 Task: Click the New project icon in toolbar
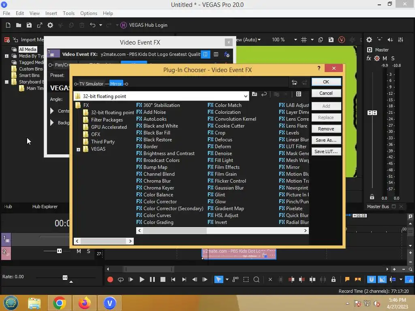8,25
